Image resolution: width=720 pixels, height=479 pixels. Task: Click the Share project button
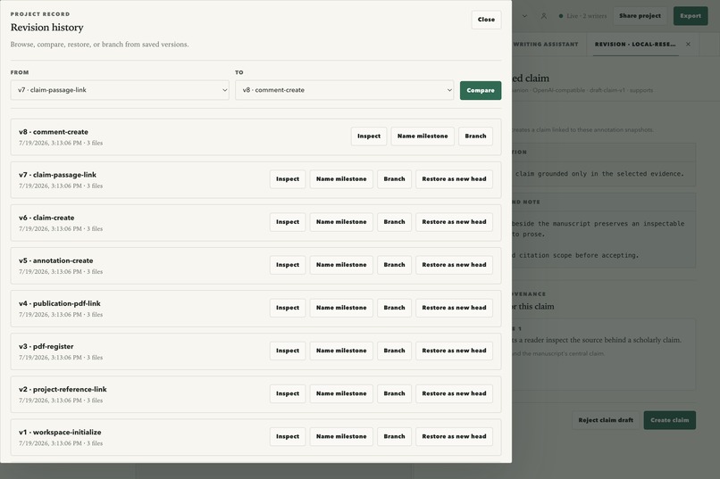click(640, 16)
